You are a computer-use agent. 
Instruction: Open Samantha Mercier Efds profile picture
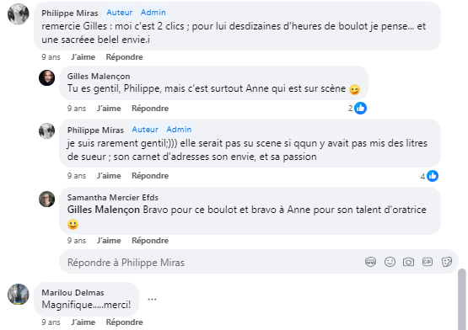(x=47, y=200)
